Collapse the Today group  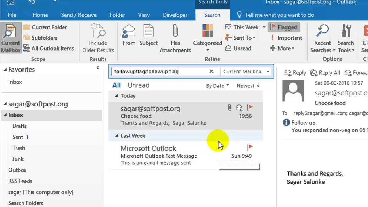[x=117, y=96]
